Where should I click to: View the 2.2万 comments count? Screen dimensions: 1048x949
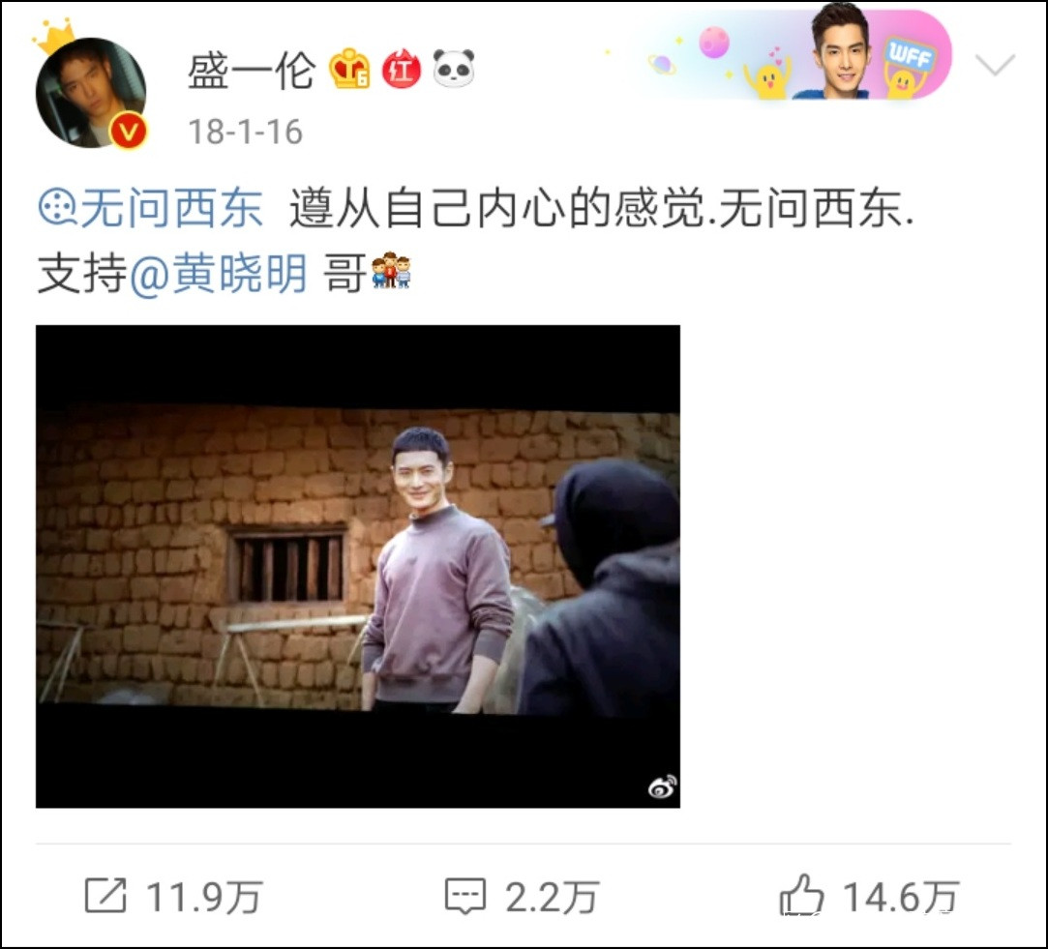(552, 897)
